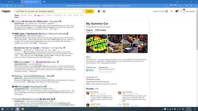198x111 pixels.
Task: Open the Windows Start menu
Action: tap(2, 109)
